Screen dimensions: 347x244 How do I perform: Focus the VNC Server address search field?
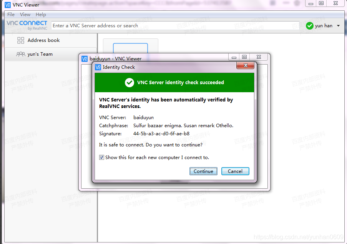175,26
